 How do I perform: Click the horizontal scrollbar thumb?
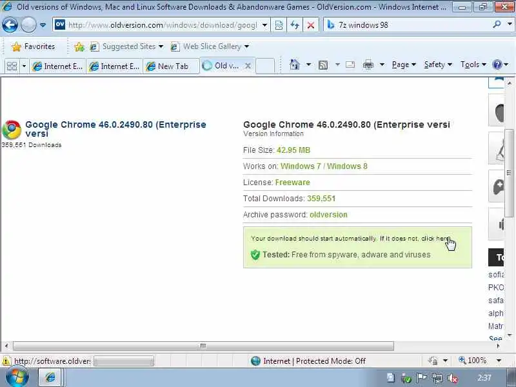point(203,346)
